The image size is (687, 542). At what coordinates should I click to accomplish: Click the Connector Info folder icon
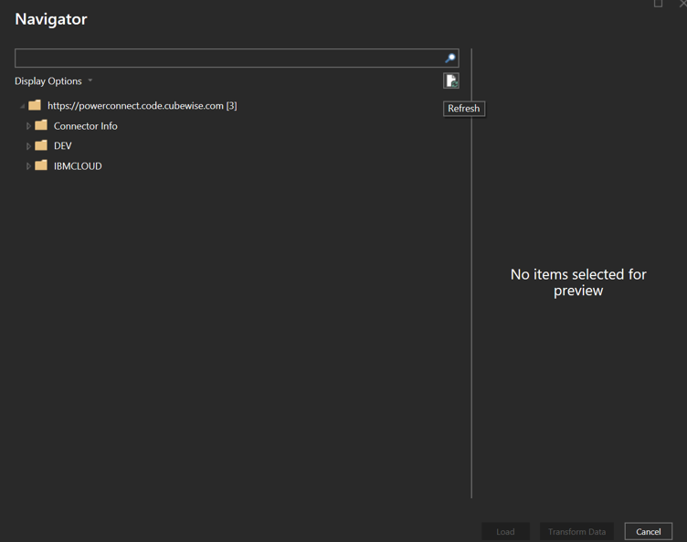tap(41, 125)
